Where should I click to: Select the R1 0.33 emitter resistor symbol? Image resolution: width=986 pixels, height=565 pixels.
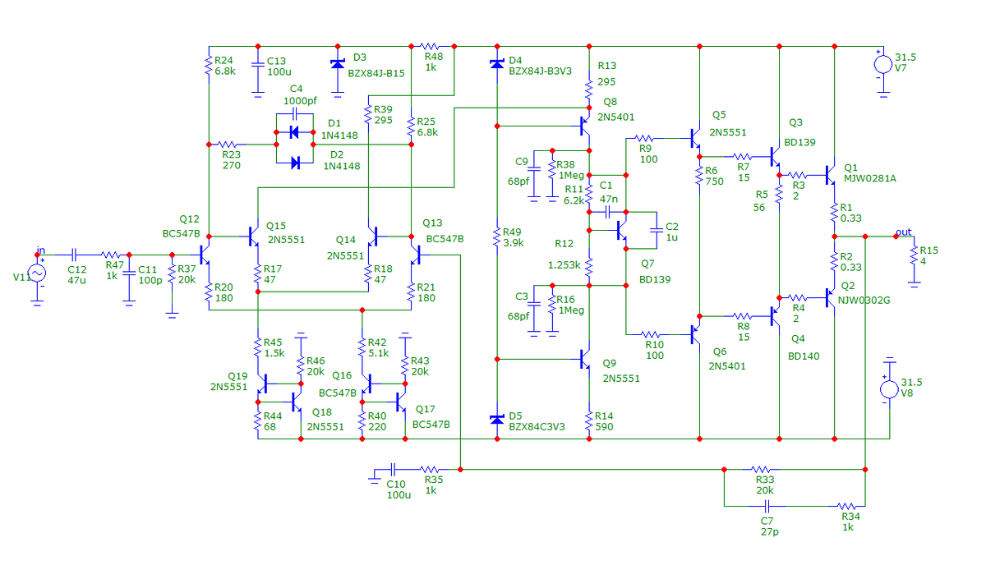834,213
